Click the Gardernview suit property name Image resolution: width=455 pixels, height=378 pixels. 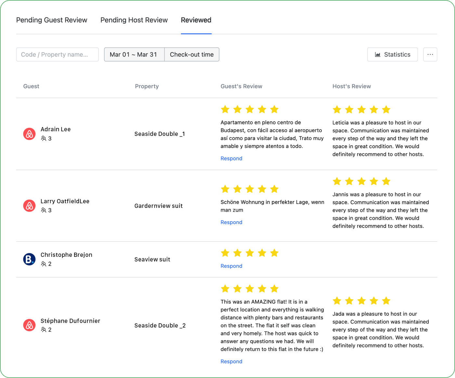click(159, 206)
